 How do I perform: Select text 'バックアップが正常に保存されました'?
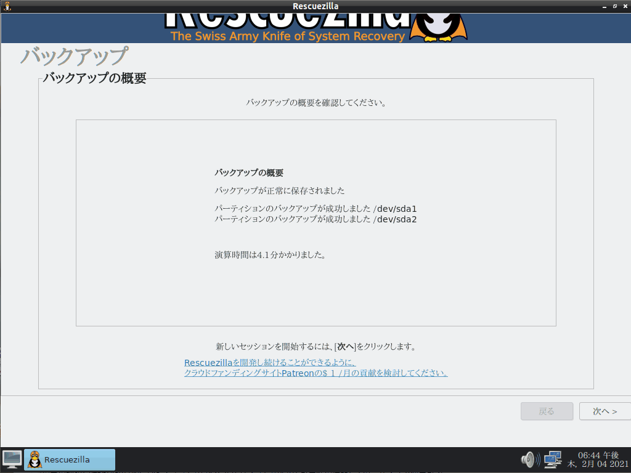tap(280, 191)
